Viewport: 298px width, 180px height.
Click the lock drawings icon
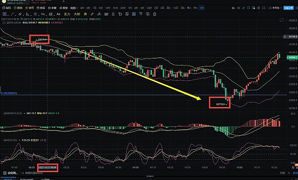coord(113,14)
